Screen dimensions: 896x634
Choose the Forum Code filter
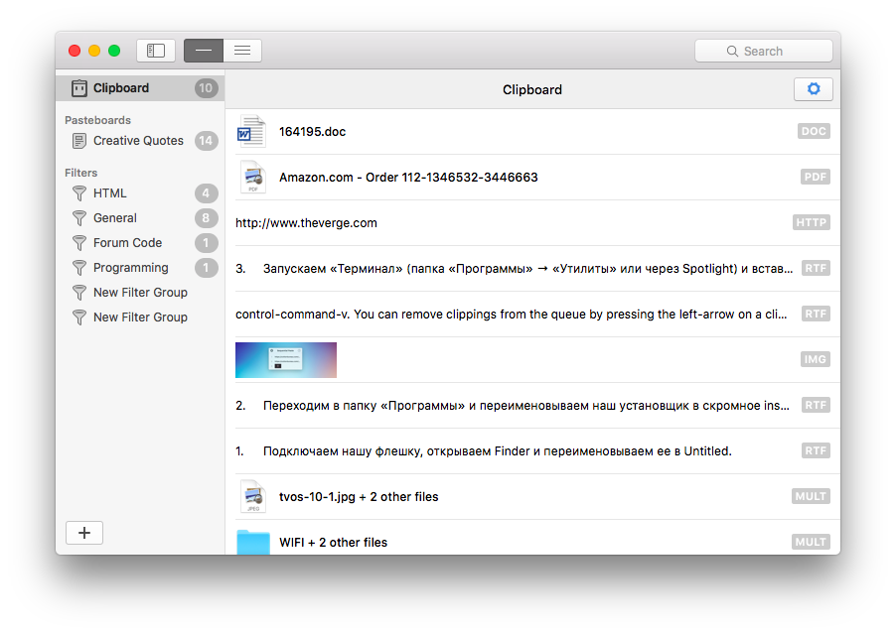point(127,243)
